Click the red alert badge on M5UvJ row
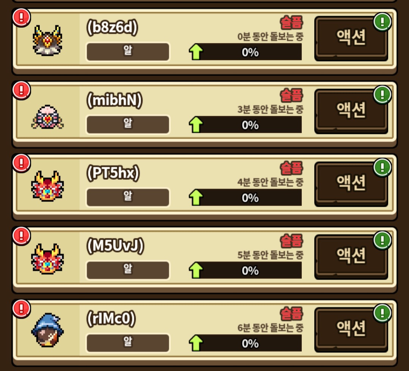 point(22,236)
